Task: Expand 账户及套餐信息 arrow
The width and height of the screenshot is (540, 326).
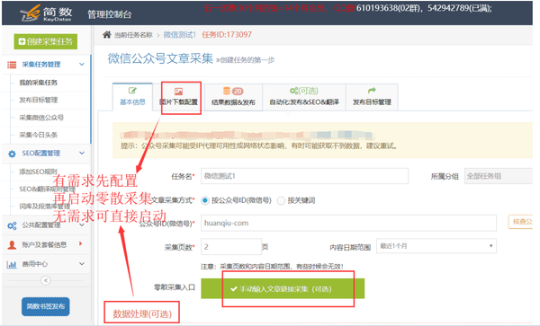Action: tap(81, 244)
